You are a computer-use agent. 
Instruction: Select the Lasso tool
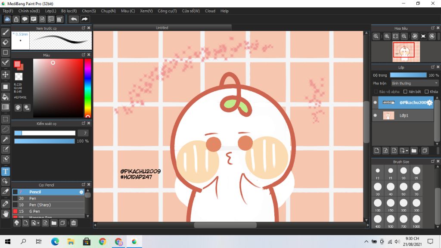[5, 129]
